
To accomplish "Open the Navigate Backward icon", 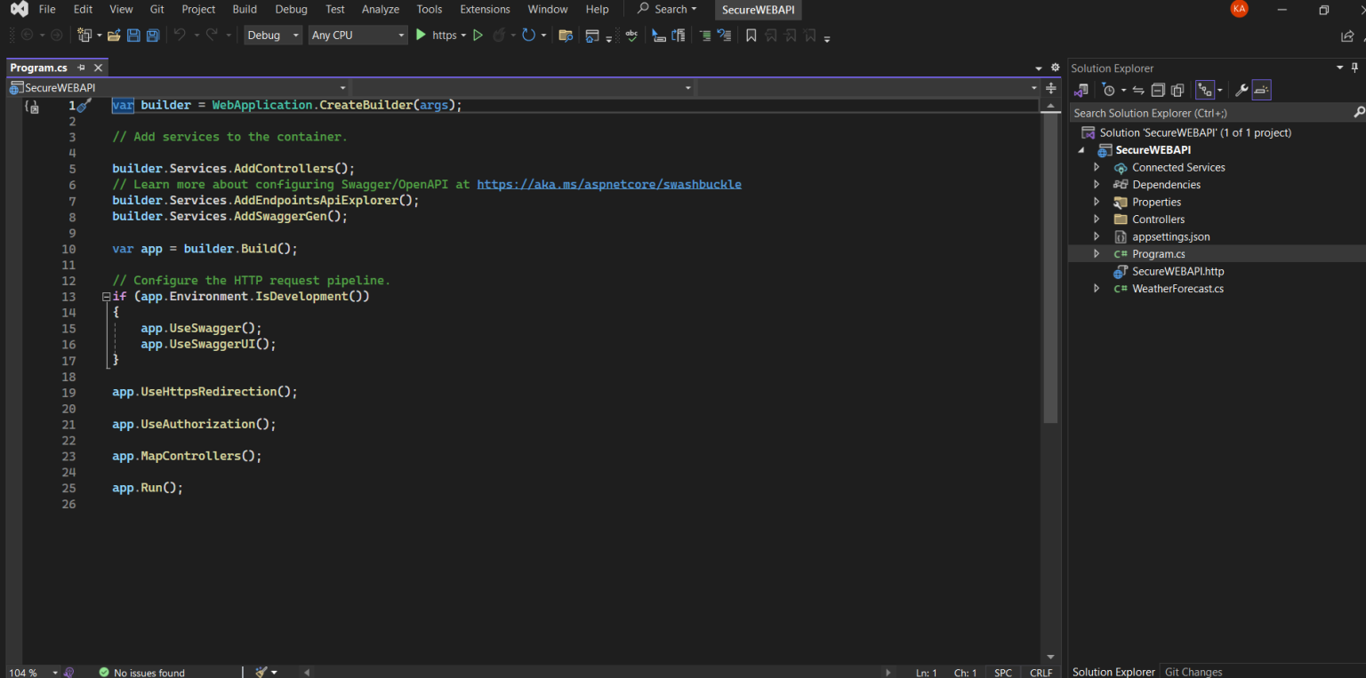I will (28, 36).
